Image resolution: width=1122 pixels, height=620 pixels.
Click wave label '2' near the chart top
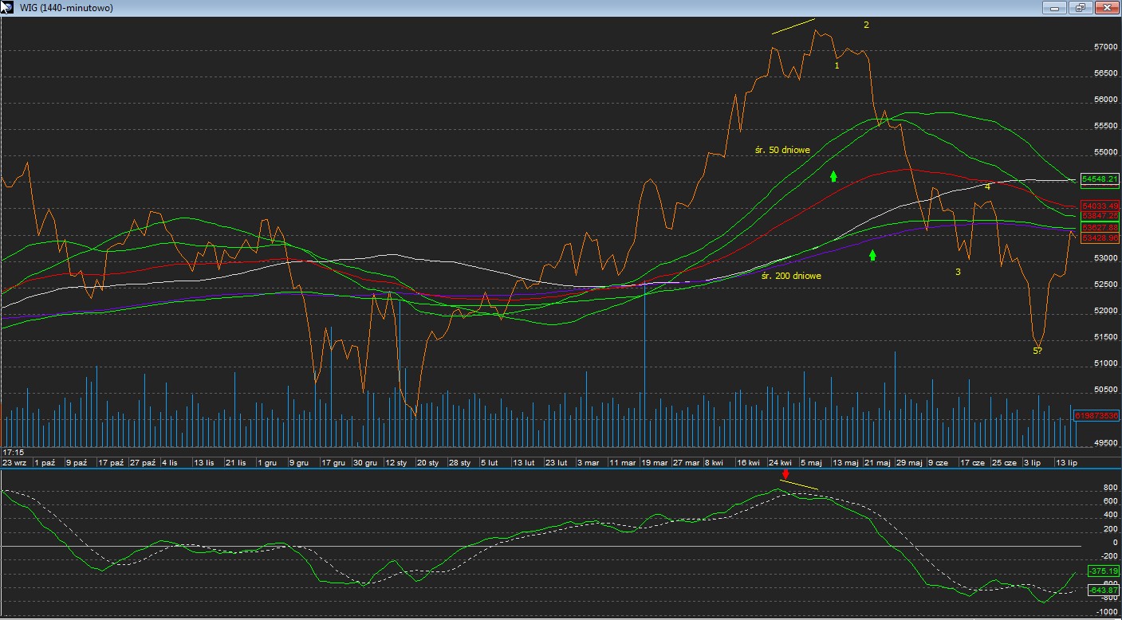click(866, 25)
